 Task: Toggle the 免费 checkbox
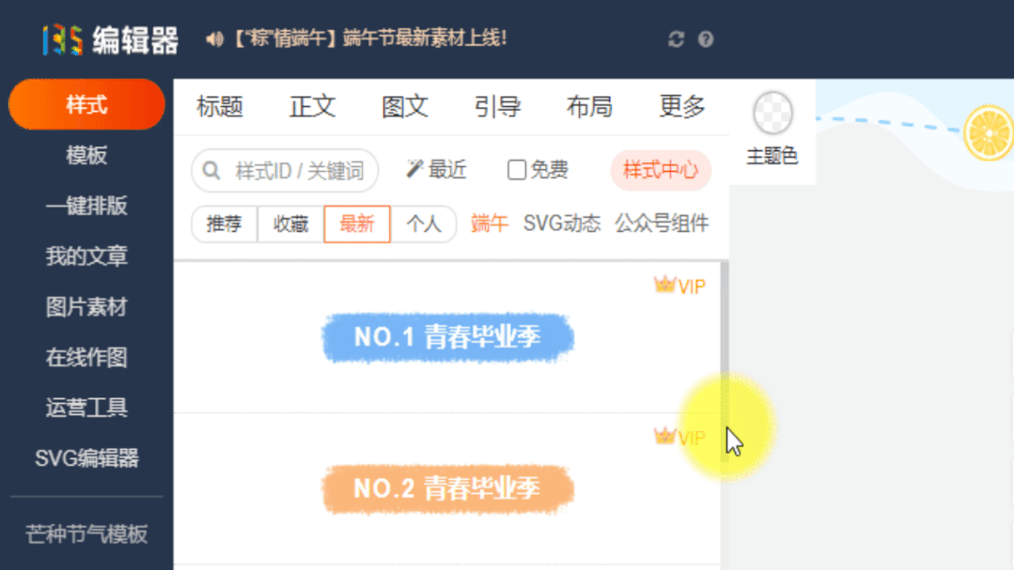point(516,170)
